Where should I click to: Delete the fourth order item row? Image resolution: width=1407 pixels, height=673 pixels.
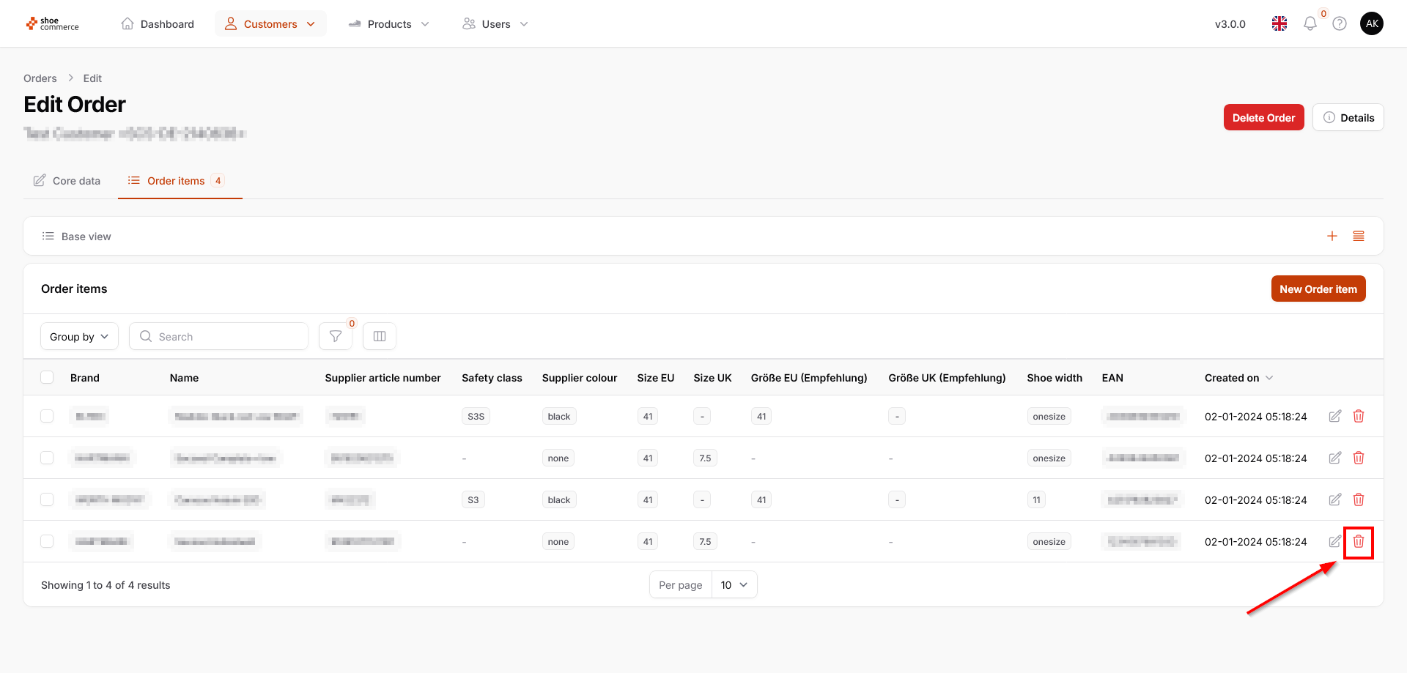(x=1358, y=542)
